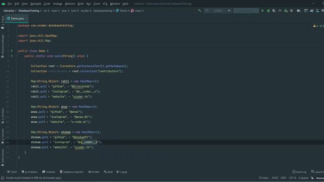Click the main method breadcrumb

pos(136,11)
